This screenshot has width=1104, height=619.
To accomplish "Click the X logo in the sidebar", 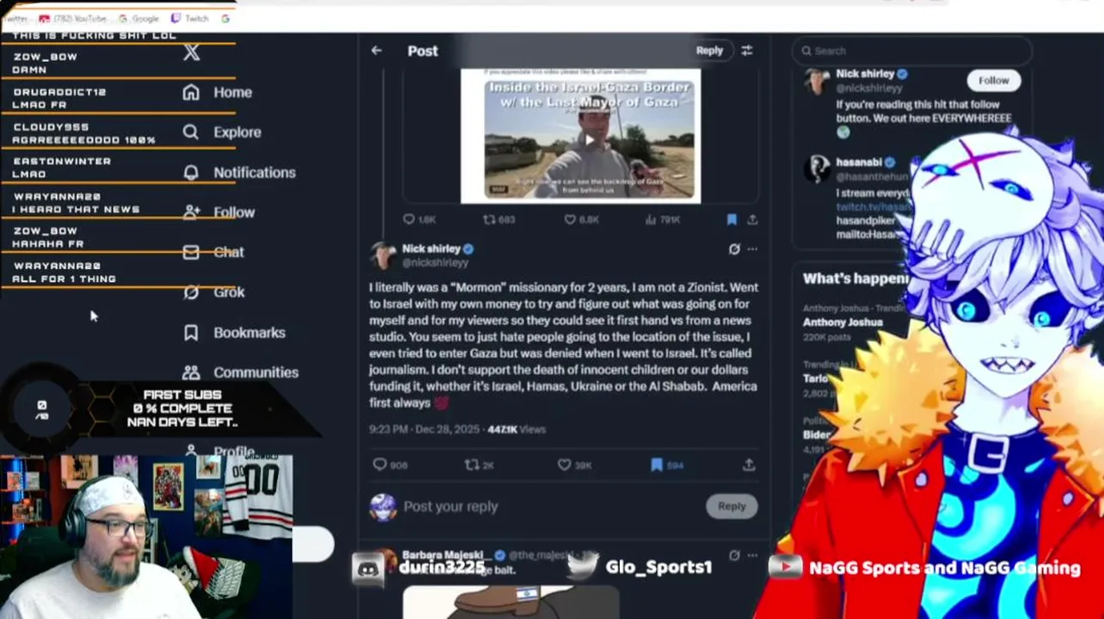I will 191,52.
